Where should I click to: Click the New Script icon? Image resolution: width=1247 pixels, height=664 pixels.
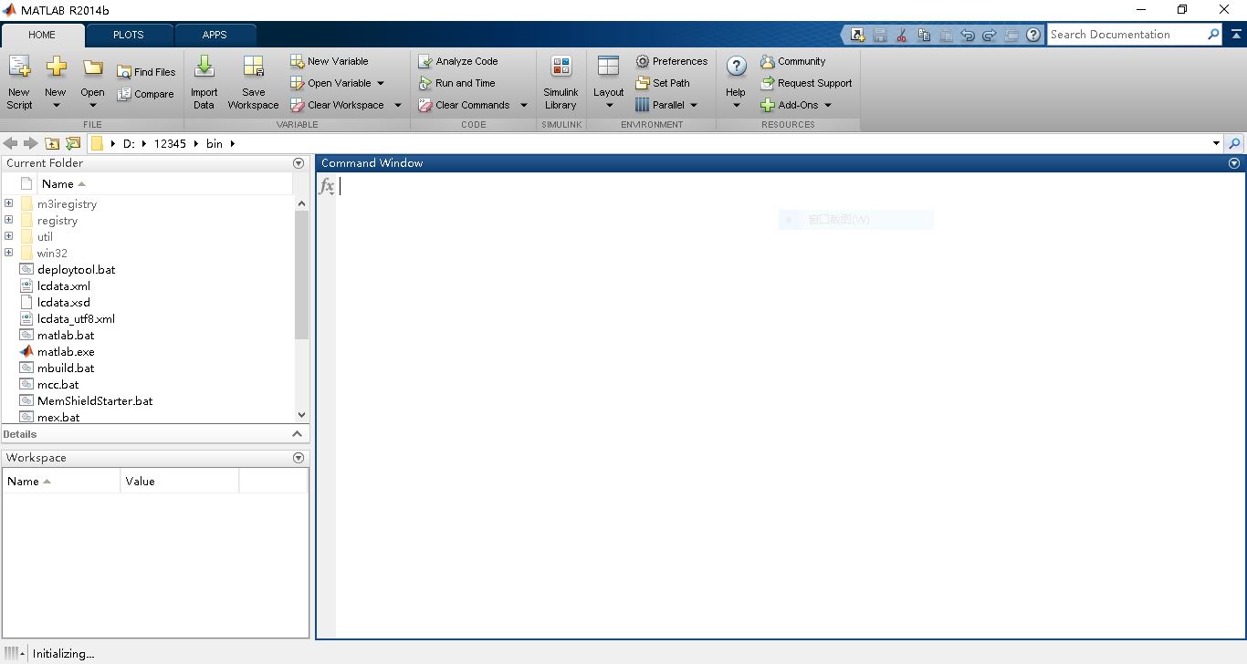(19, 68)
